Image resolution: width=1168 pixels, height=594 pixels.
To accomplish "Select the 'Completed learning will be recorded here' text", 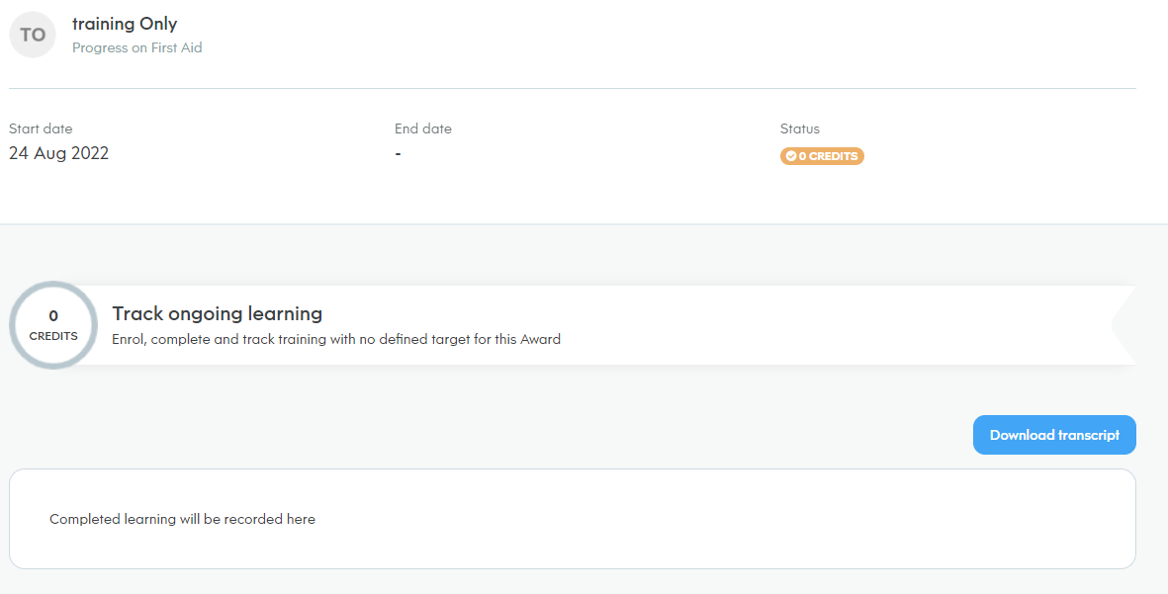I will [x=182, y=518].
